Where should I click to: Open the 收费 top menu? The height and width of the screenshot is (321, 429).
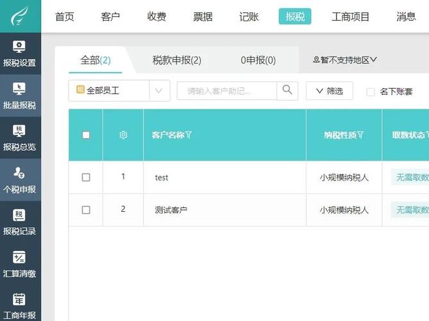(x=156, y=17)
